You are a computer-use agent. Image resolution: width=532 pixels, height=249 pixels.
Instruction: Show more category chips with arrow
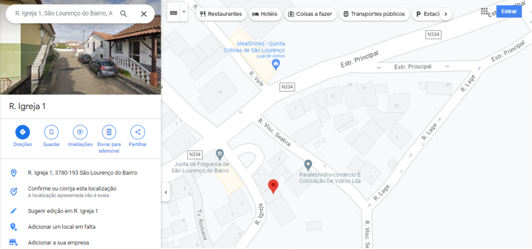coord(446,14)
